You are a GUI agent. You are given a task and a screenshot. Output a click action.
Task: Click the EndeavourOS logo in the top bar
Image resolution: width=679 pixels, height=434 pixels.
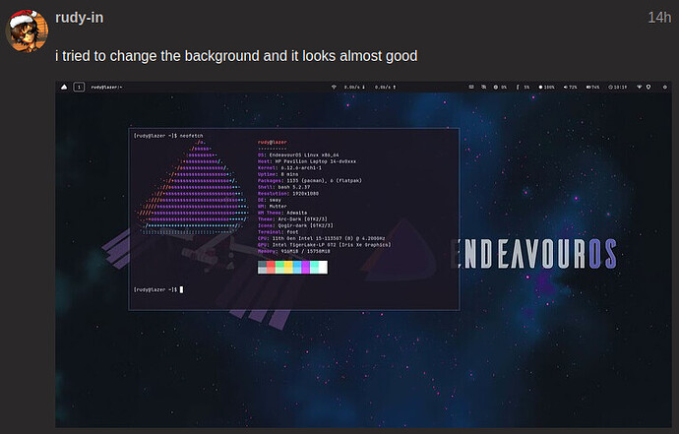tap(64, 87)
